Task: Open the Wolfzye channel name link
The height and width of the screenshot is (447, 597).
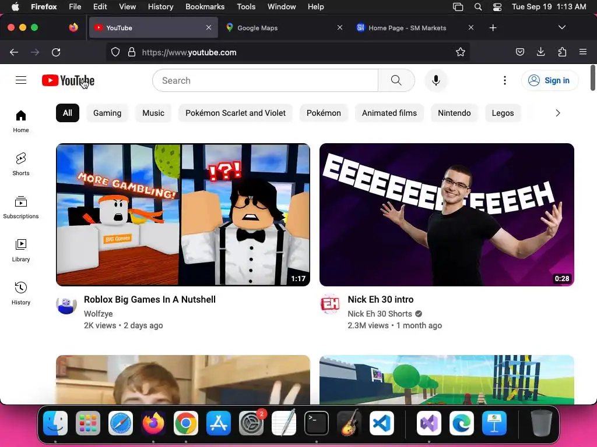Action: click(x=98, y=314)
